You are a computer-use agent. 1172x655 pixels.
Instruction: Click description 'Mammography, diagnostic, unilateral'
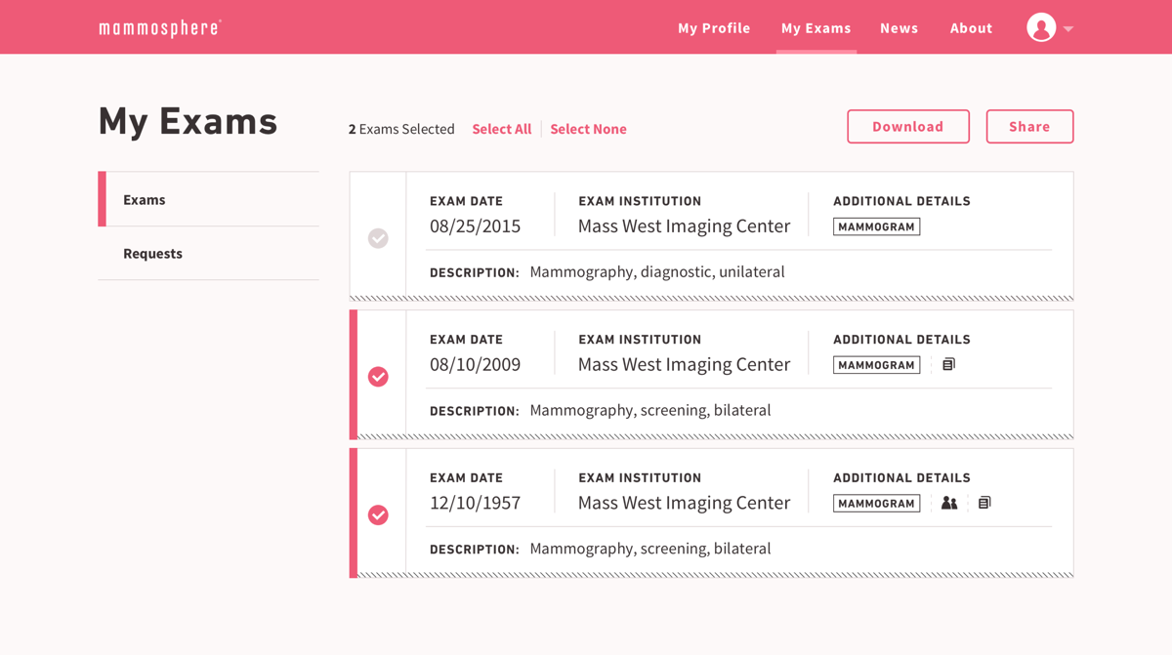[x=657, y=272]
